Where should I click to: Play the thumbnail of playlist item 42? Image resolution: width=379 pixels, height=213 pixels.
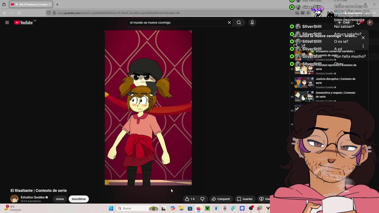point(304,69)
